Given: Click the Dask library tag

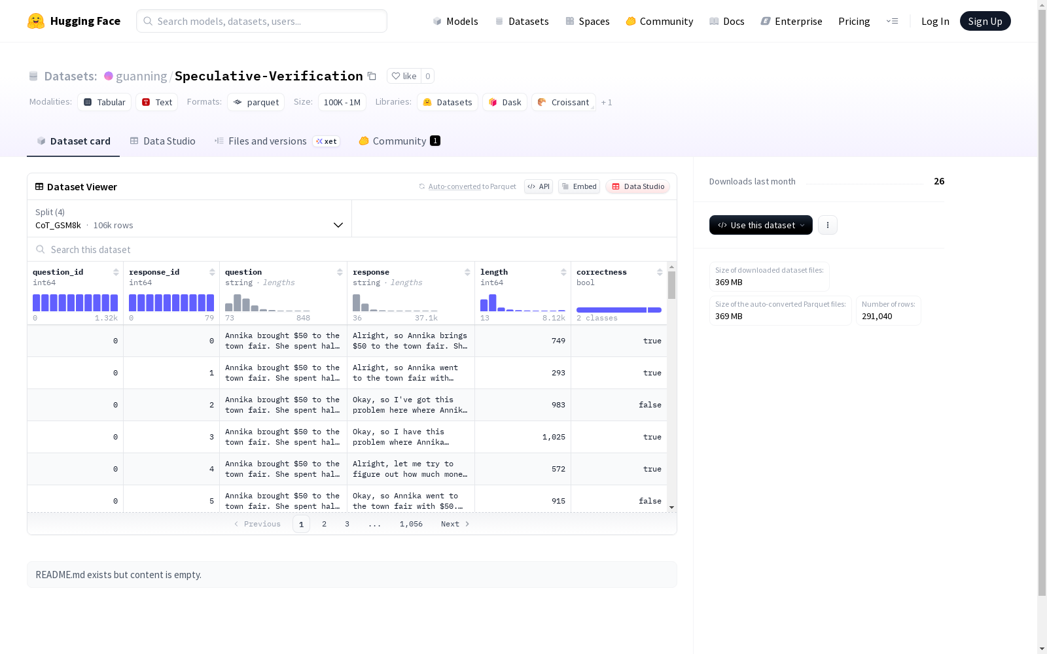Looking at the screenshot, I should point(505,102).
